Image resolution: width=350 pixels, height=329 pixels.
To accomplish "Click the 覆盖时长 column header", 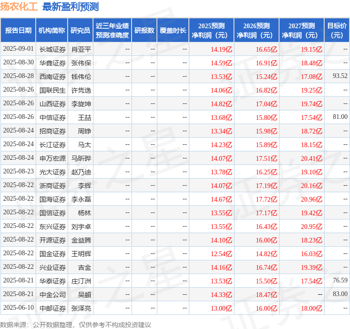I will click(173, 31).
